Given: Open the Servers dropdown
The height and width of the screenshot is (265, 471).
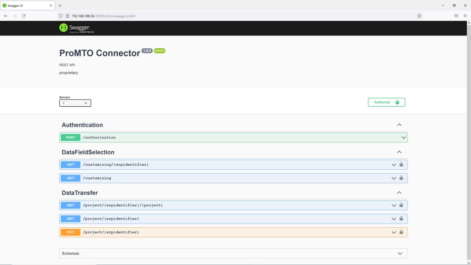Looking at the screenshot, I should tap(75, 103).
